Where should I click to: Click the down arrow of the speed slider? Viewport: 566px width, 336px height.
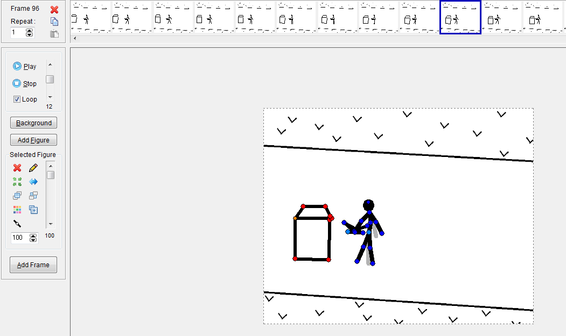50,97
